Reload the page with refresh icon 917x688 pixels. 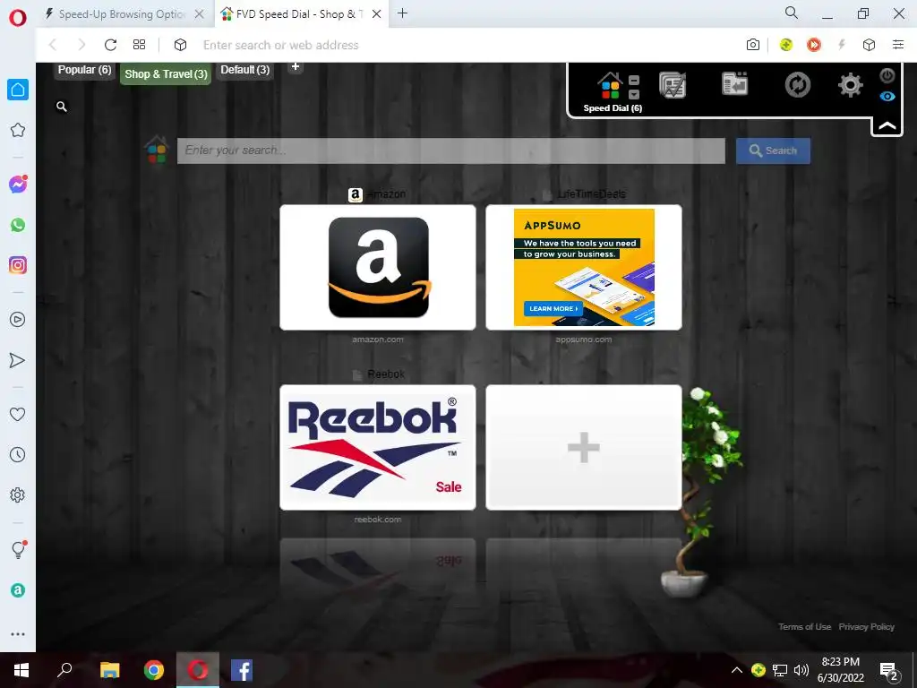tap(110, 45)
